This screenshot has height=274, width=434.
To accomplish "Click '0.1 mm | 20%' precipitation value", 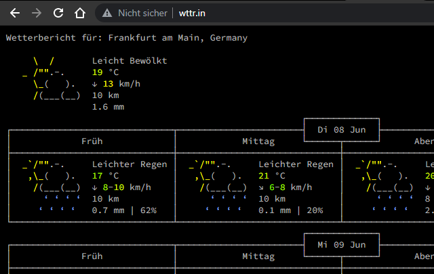I will pyautogui.click(x=291, y=210).
